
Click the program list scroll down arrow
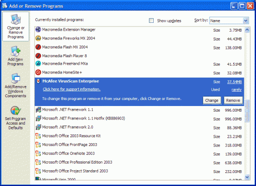(247, 177)
